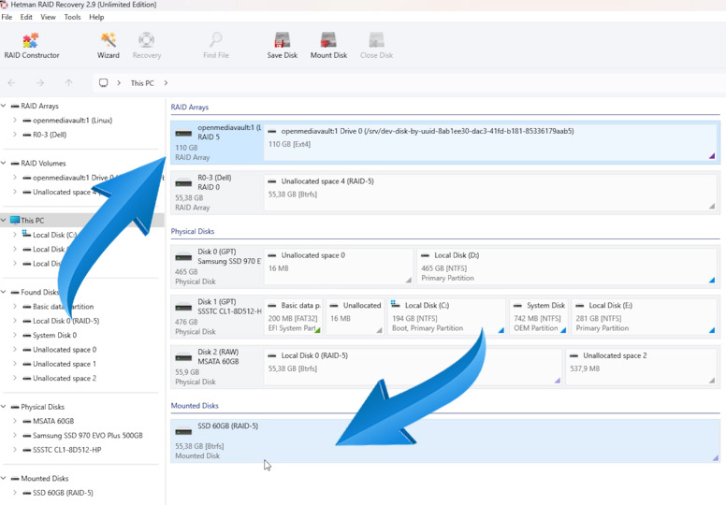Select Unallocated space 1 in the tree
This screenshot has width=726, height=505.
[x=65, y=364]
